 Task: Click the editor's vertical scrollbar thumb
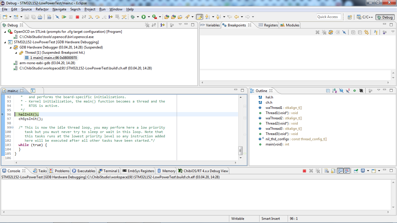[x=240, y=150]
